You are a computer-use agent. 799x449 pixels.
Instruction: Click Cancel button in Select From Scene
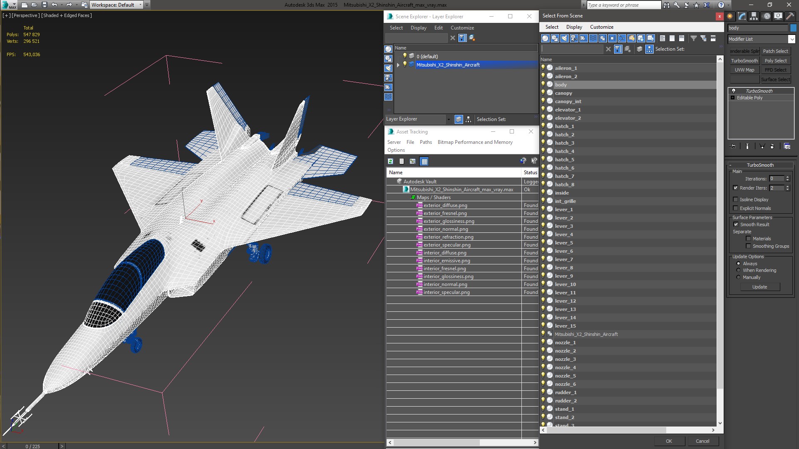(702, 441)
